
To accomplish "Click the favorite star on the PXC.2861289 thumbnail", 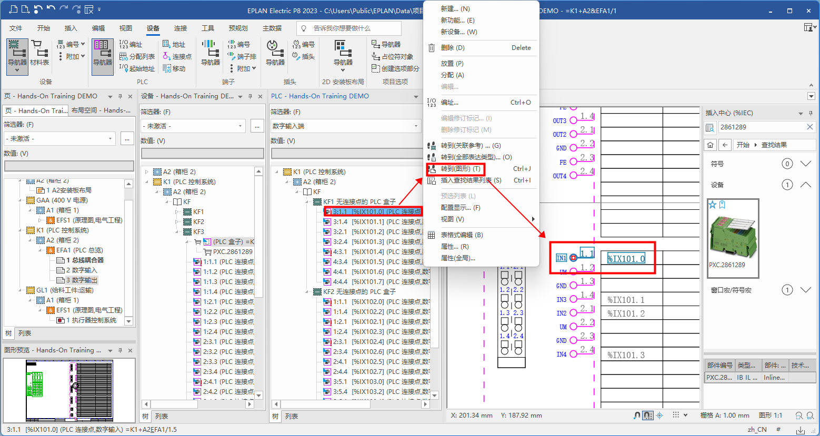I will click(x=713, y=205).
